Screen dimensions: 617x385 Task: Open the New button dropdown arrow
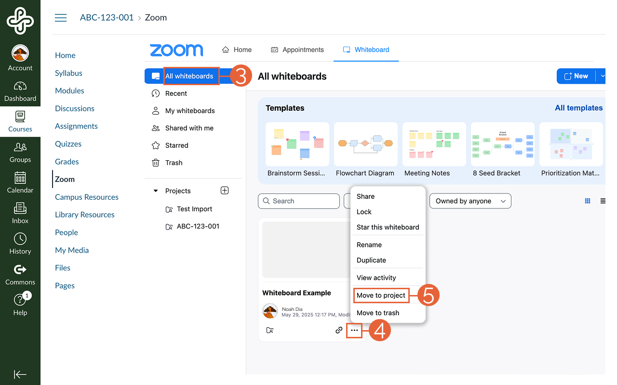click(x=602, y=76)
